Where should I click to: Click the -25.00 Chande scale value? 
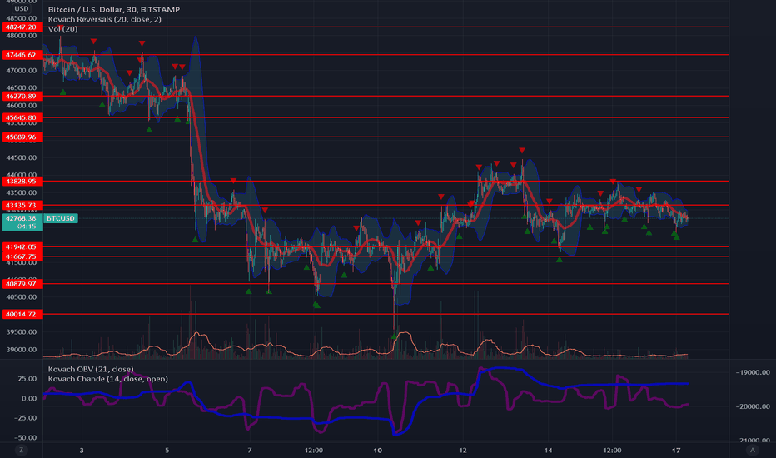pyautogui.click(x=25, y=418)
